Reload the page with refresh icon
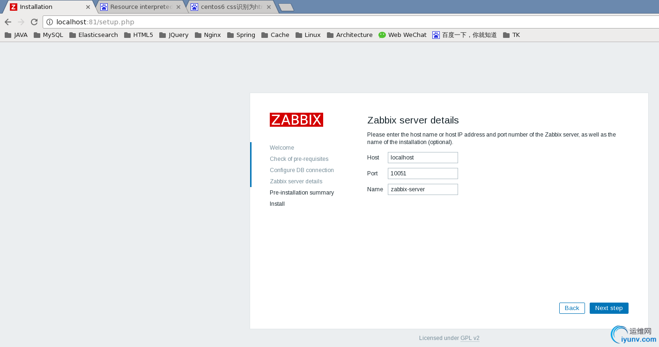The image size is (659, 347). [x=34, y=22]
